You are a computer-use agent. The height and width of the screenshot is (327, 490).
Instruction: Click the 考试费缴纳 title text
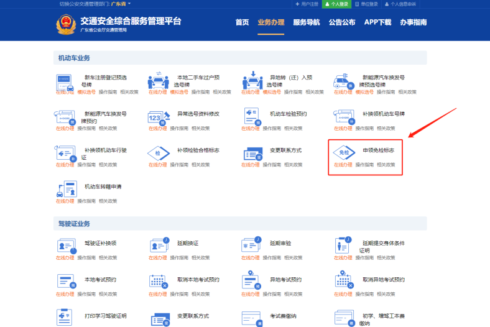pyautogui.click(x=283, y=316)
